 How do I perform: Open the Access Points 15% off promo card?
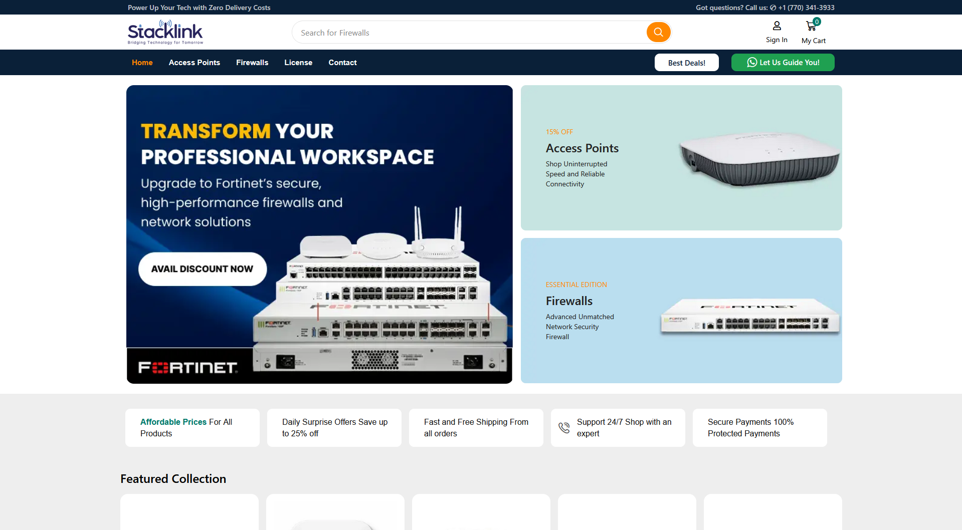pyautogui.click(x=681, y=158)
